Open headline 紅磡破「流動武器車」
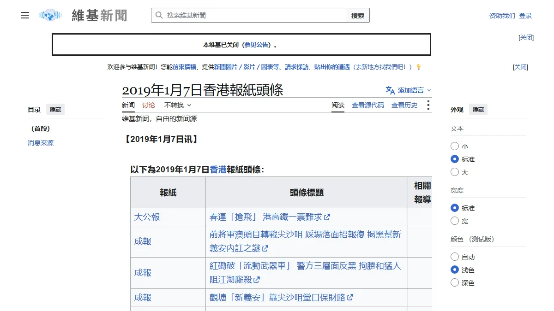 [x=305, y=273]
